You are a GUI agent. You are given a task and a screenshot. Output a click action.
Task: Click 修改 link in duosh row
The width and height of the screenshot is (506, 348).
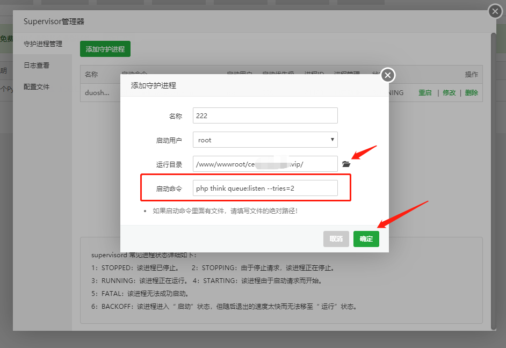point(449,93)
